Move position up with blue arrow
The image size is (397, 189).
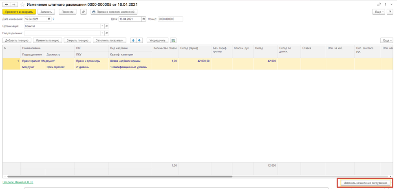click(133, 40)
